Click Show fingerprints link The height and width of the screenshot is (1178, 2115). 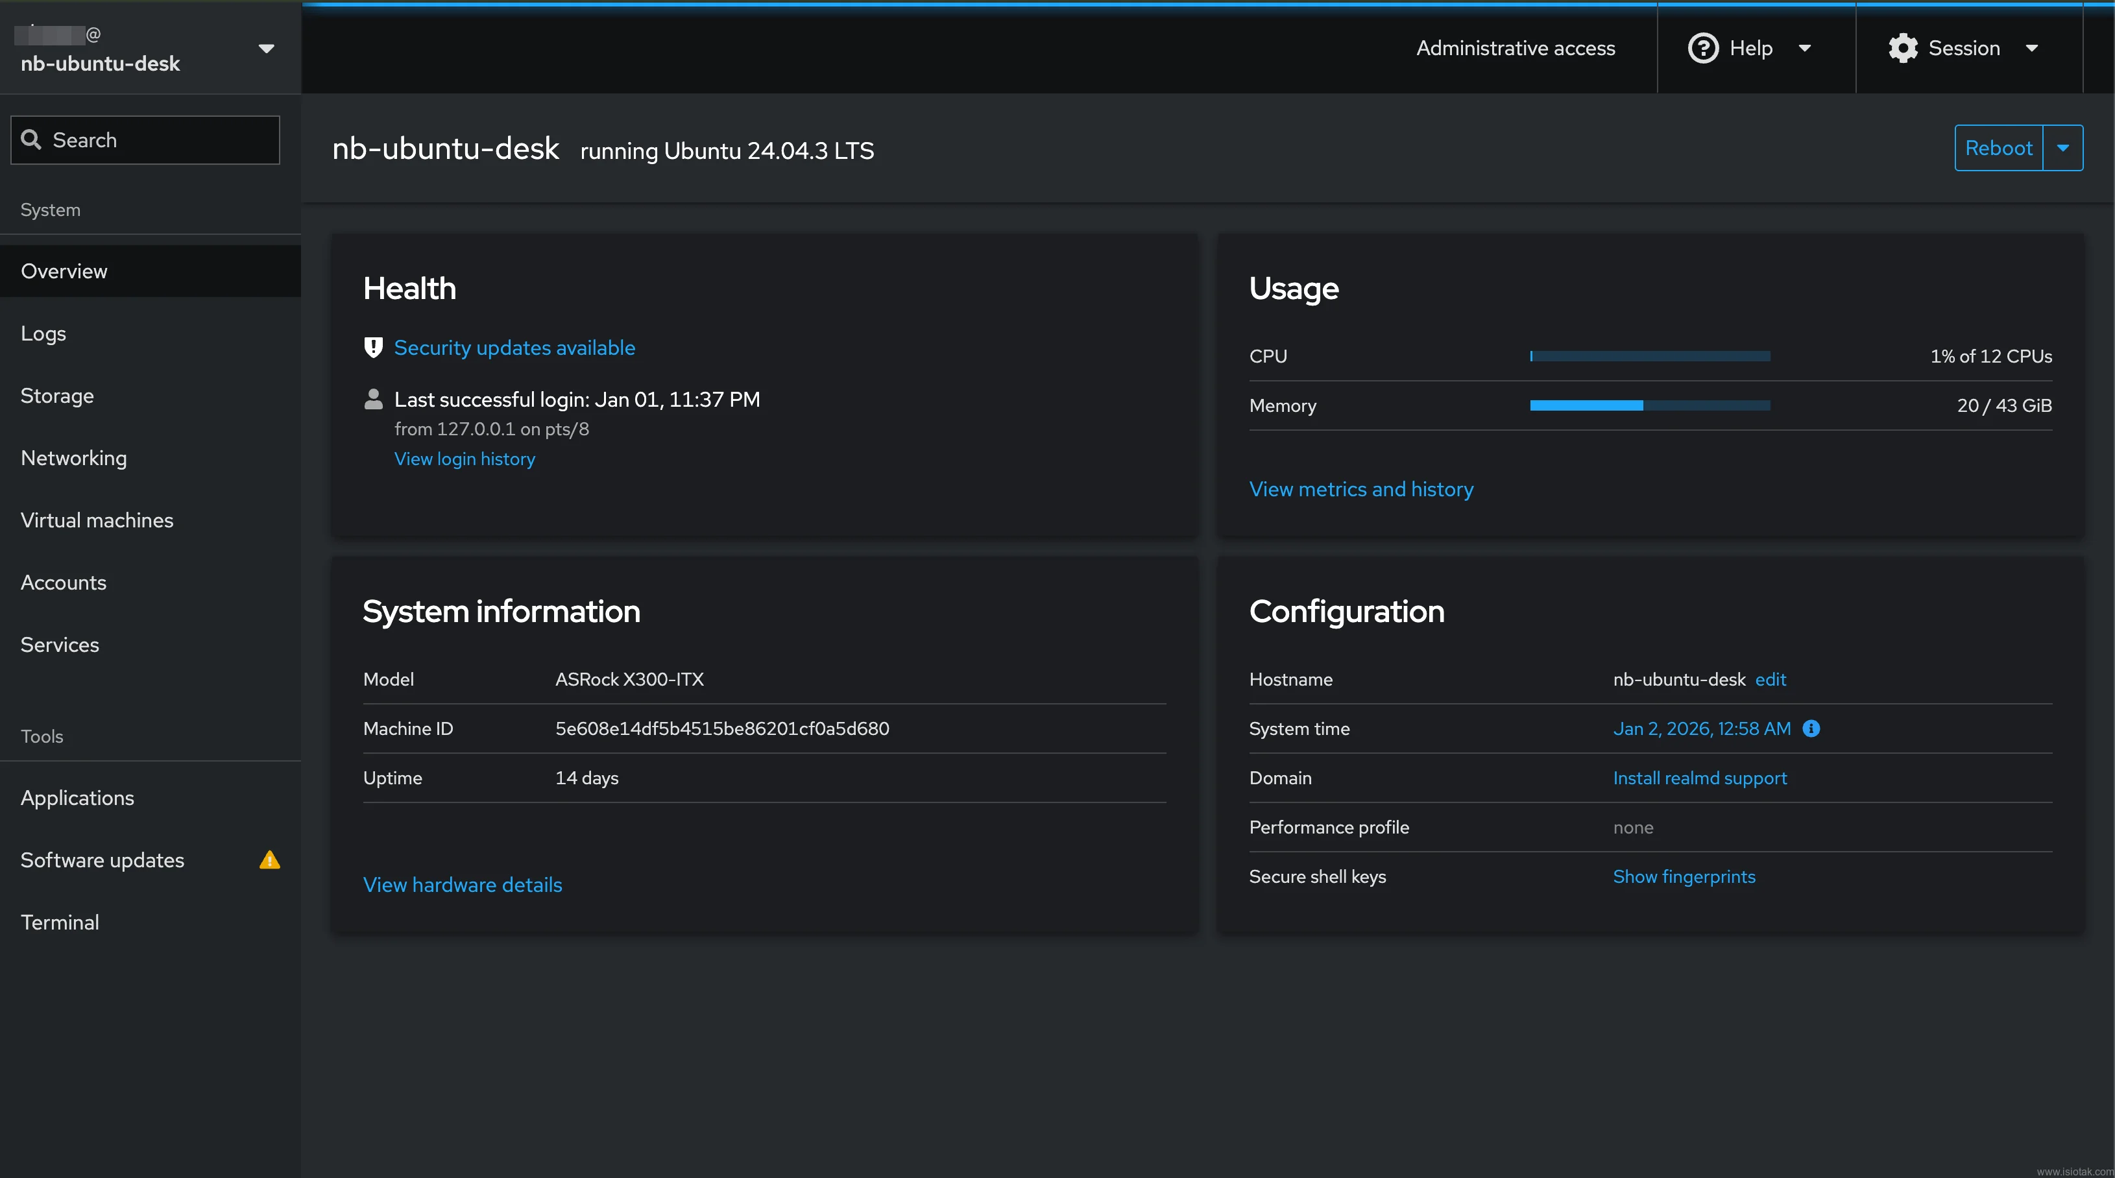point(1684,877)
